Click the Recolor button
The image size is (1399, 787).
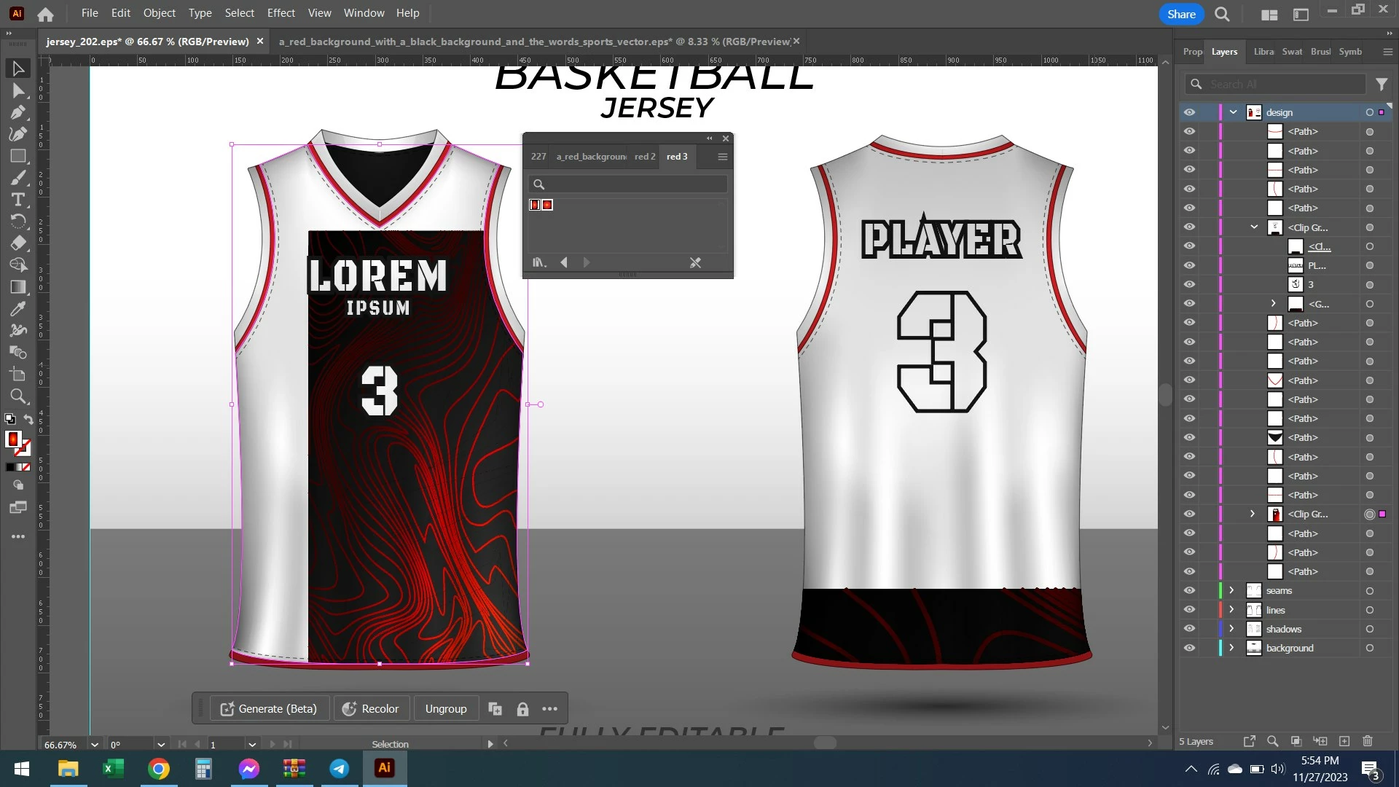pos(371,709)
